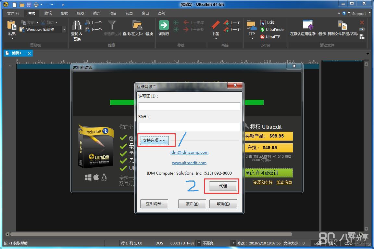Open the 资源和支持 link

[x=263, y=182]
